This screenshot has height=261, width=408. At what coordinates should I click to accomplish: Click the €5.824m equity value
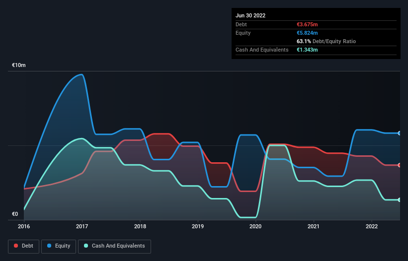(307, 33)
